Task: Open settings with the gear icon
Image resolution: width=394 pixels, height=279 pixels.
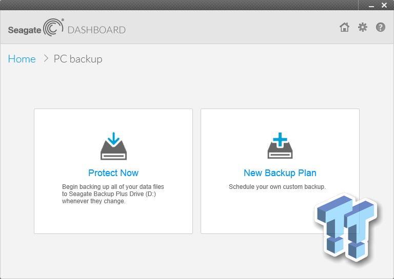Action: pyautogui.click(x=363, y=27)
